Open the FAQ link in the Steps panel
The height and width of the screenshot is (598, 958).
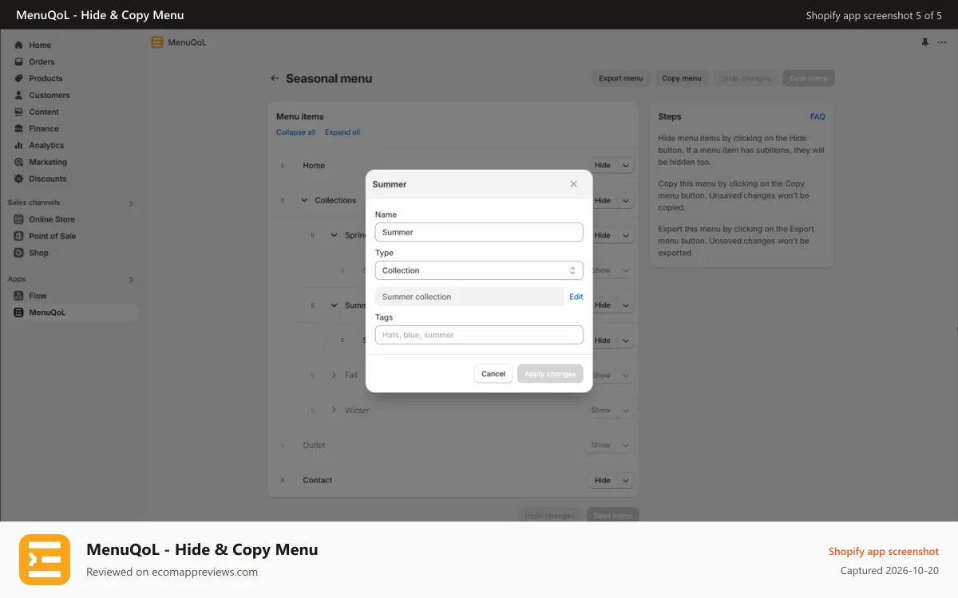[x=817, y=116]
